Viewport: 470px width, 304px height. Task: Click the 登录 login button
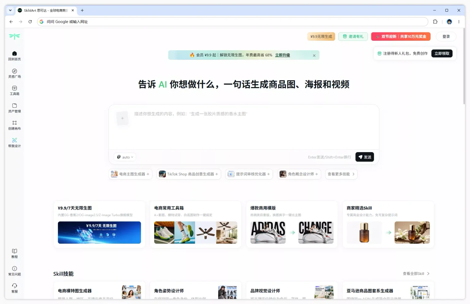coord(446,36)
